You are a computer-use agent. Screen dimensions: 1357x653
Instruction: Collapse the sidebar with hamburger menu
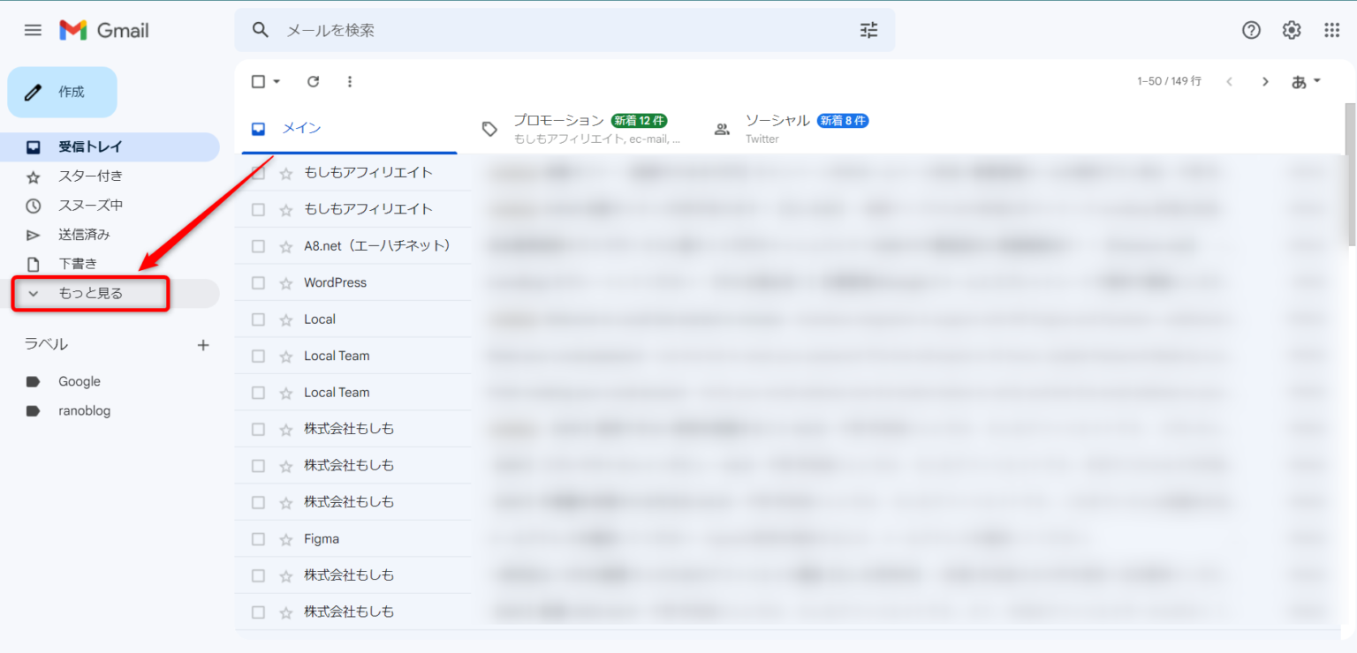point(33,29)
